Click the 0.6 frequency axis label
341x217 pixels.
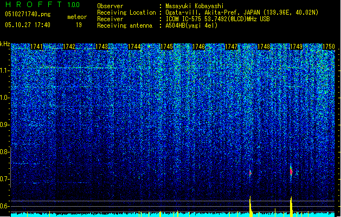pyautogui.click(x=4, y=206)
